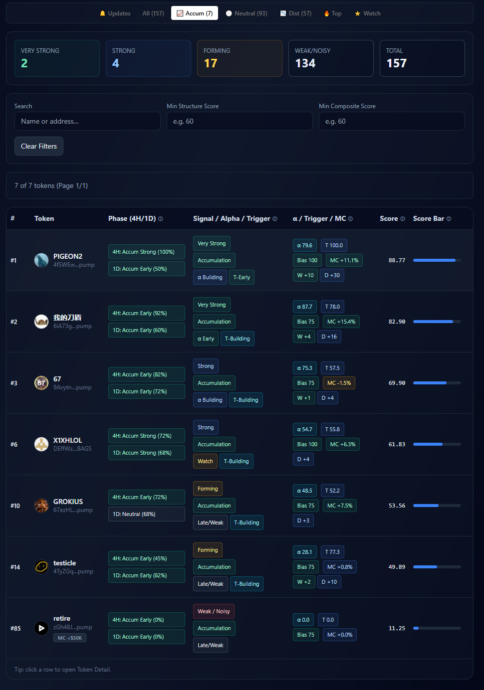Click the Forming stat card
The width and height of the screenshot is (484, 690).
tap(240, 58)
